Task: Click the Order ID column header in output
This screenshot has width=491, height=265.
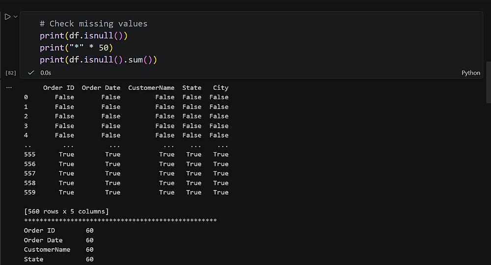Action: pyautogui.click(x=58, y=88)
